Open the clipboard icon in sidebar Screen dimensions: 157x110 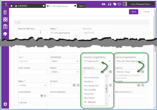tap(5, 27)
